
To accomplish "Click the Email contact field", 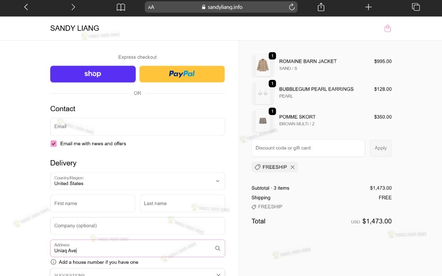I will 138,127.
